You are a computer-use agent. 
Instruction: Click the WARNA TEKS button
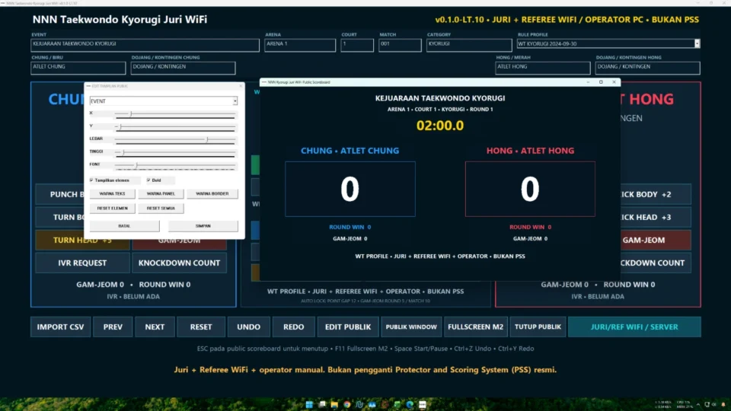113,193
